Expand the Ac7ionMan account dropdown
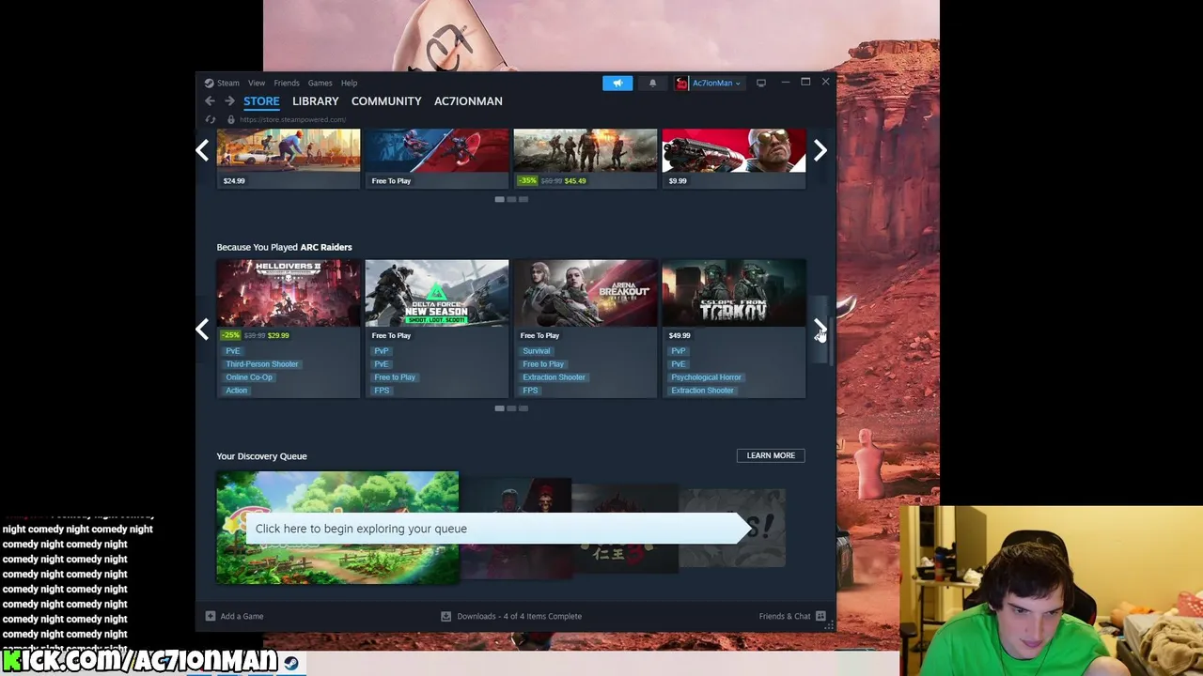Viewport: 1203px width, 676px height. pos(738,84)
